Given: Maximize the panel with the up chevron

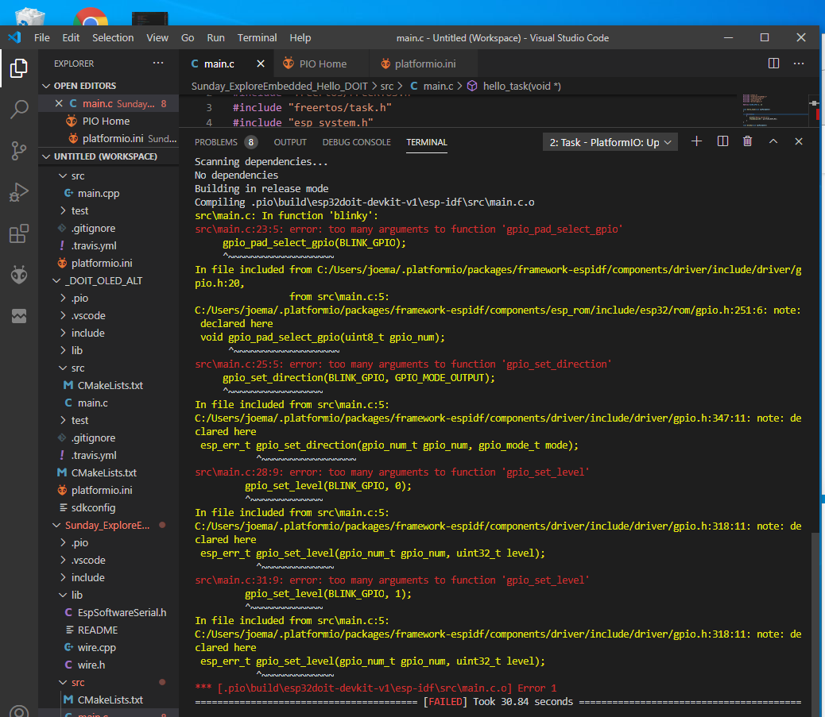Looking at the screenshot, I should click(x=773, y=141).
